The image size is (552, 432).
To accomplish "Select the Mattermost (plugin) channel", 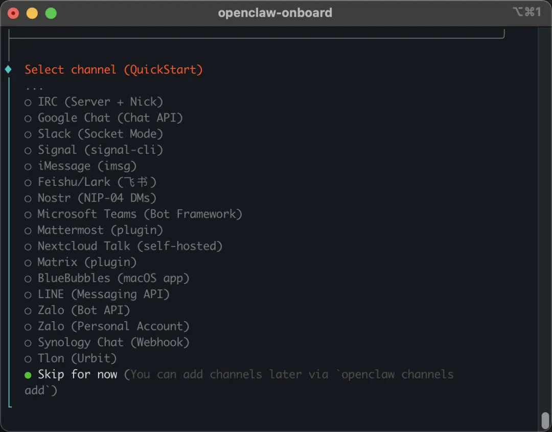I will 94,230.
